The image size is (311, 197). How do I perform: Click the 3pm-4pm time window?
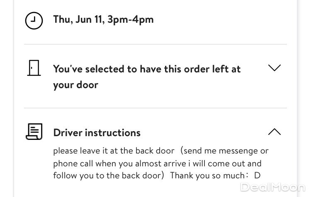[x=130, y=19]
